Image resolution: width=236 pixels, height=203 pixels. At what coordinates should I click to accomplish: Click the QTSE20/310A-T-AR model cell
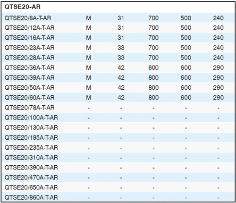[31, 158]
